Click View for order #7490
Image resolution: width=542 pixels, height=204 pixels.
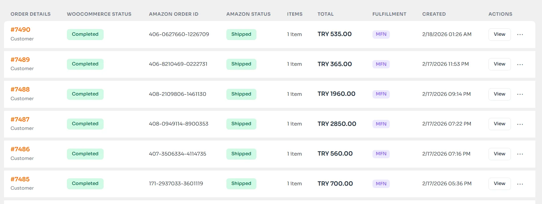[x=499, y=34]
